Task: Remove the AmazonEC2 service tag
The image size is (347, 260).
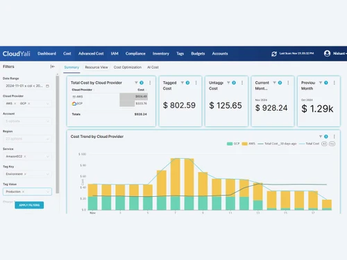Action: tap(25, 157)
